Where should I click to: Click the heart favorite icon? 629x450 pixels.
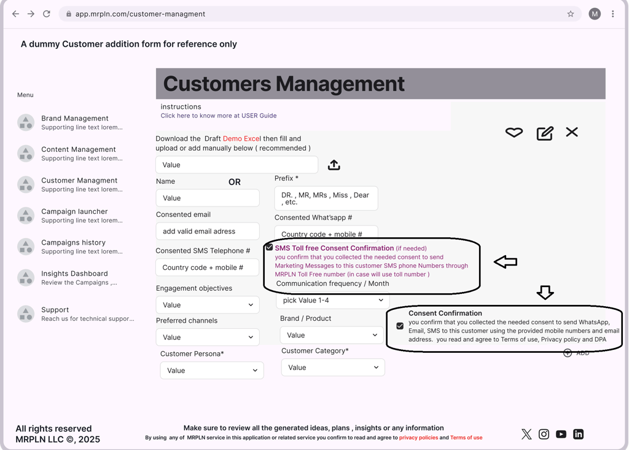click(514, 132)
